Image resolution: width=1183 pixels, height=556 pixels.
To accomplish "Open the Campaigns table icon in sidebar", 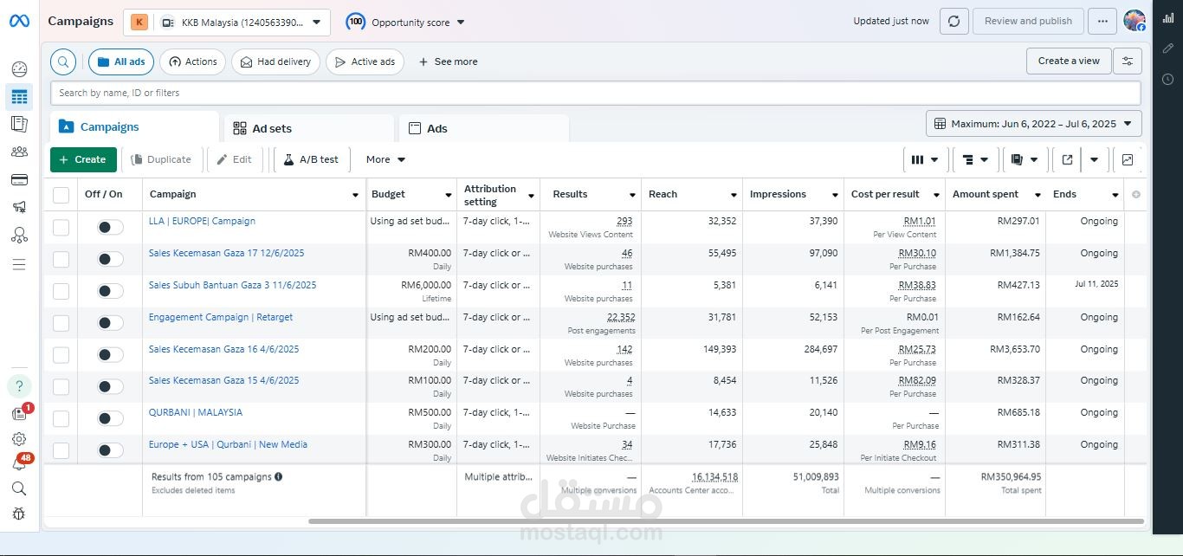I will tap(19, 97).
